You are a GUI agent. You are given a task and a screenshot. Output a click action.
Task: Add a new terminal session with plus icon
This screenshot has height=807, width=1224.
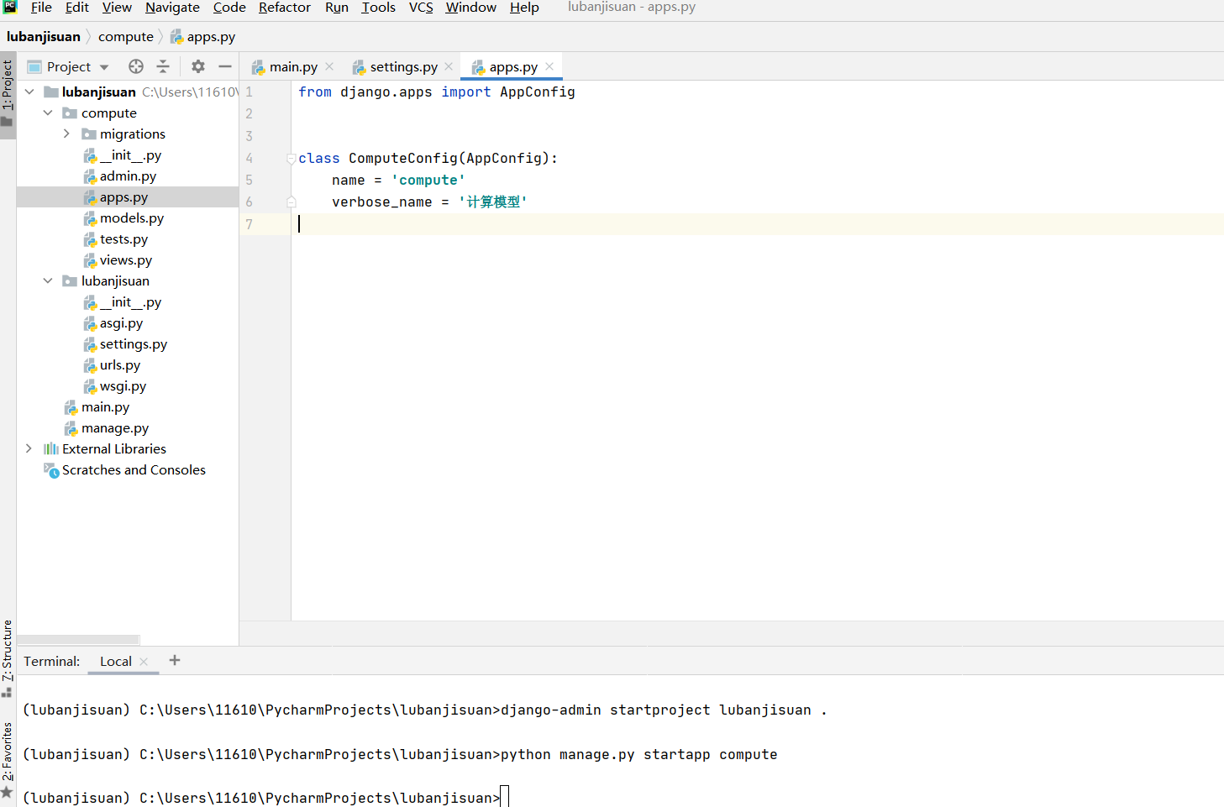point(175,660)
